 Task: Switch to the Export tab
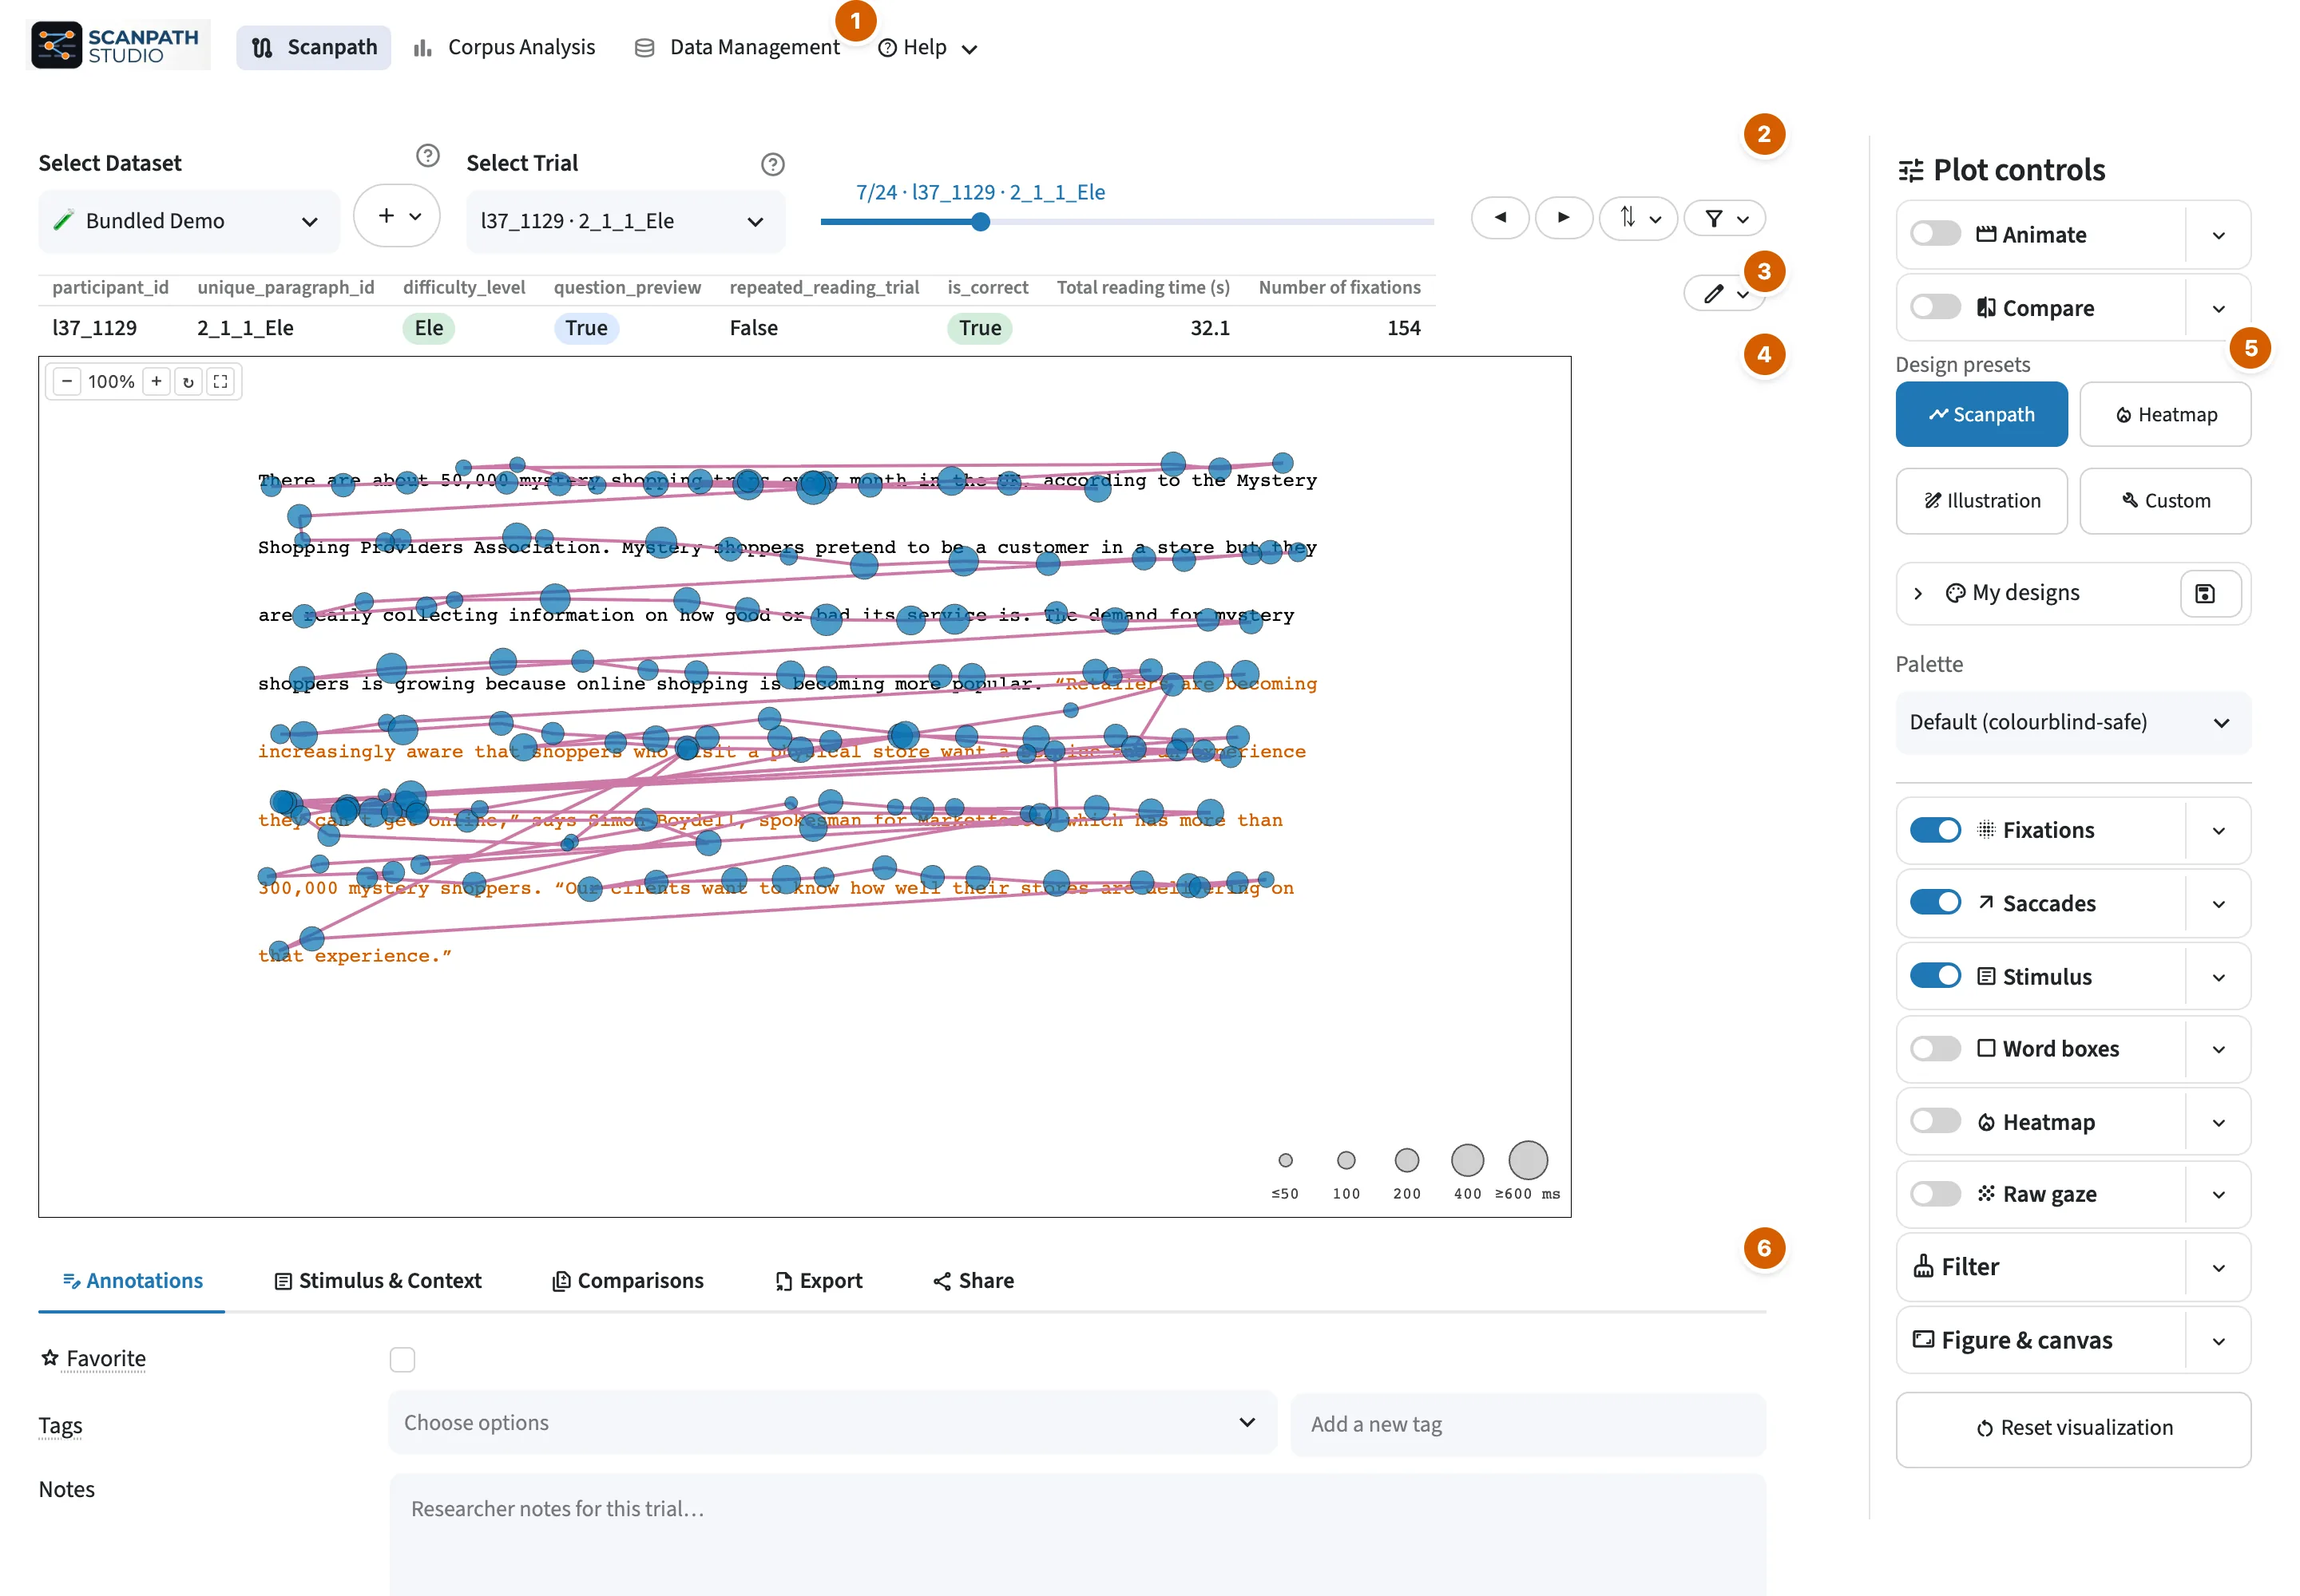tap(819, 1281)
